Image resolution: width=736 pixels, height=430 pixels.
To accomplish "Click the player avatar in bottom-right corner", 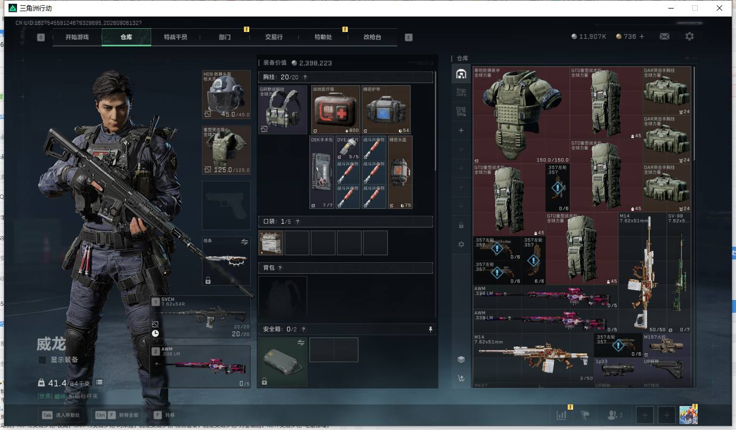I will (689, 415).
